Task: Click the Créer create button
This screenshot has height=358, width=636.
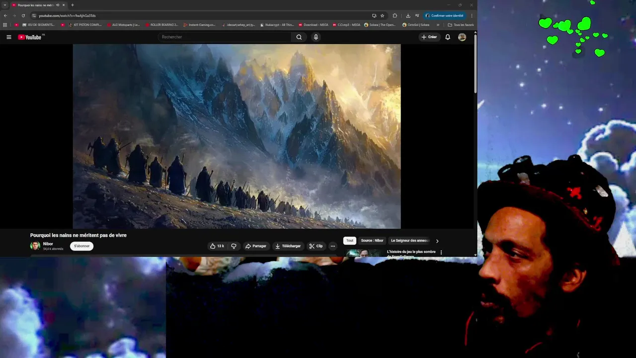Action: click(429, 37)
